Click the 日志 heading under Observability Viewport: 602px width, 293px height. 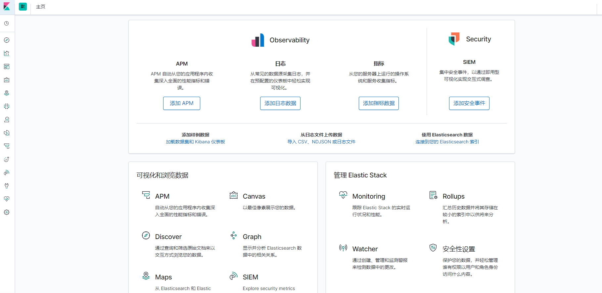pyautogui.click(x=280, y=64)
